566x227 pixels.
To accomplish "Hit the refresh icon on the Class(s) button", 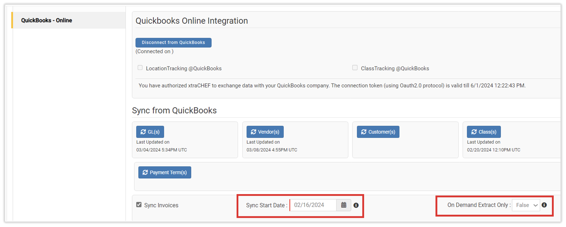I will click(474, 132).
